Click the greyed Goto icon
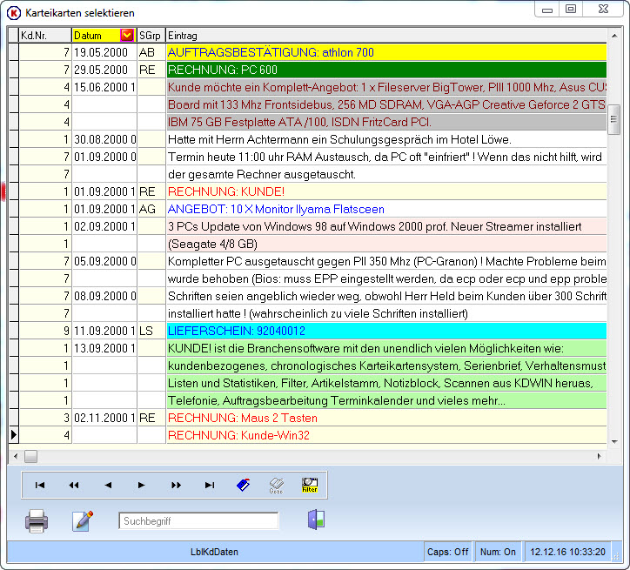Screen dimensions: 630x570 pyautogui.click(x=277, y=486)
